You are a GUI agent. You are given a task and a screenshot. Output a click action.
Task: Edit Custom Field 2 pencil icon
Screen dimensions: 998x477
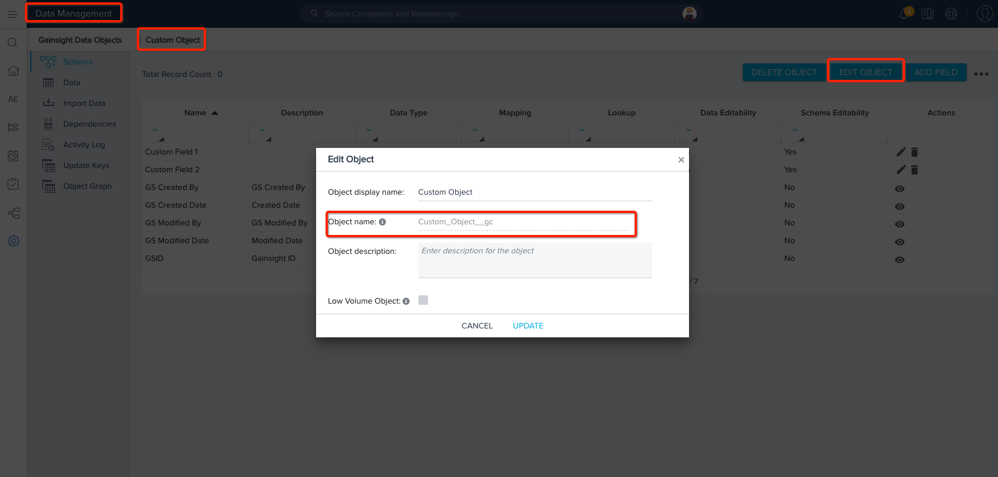(x=901, y=170)
